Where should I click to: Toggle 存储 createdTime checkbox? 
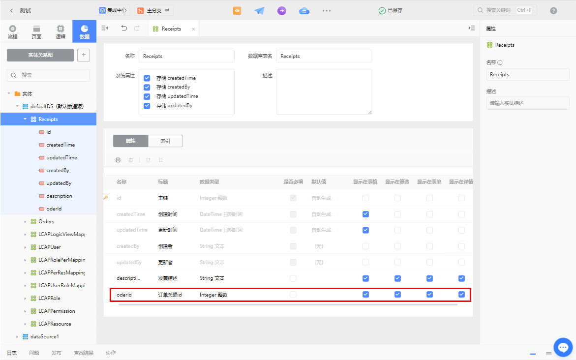click(x=147, y=78)
